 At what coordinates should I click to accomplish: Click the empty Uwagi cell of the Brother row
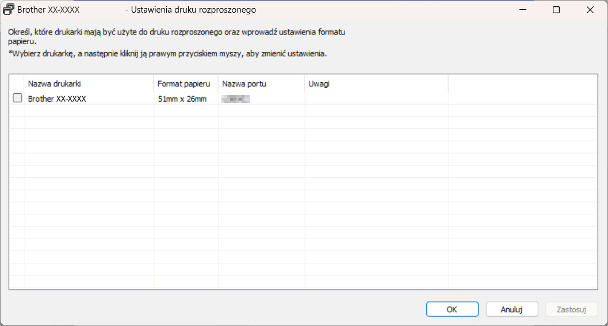(376, 99)
